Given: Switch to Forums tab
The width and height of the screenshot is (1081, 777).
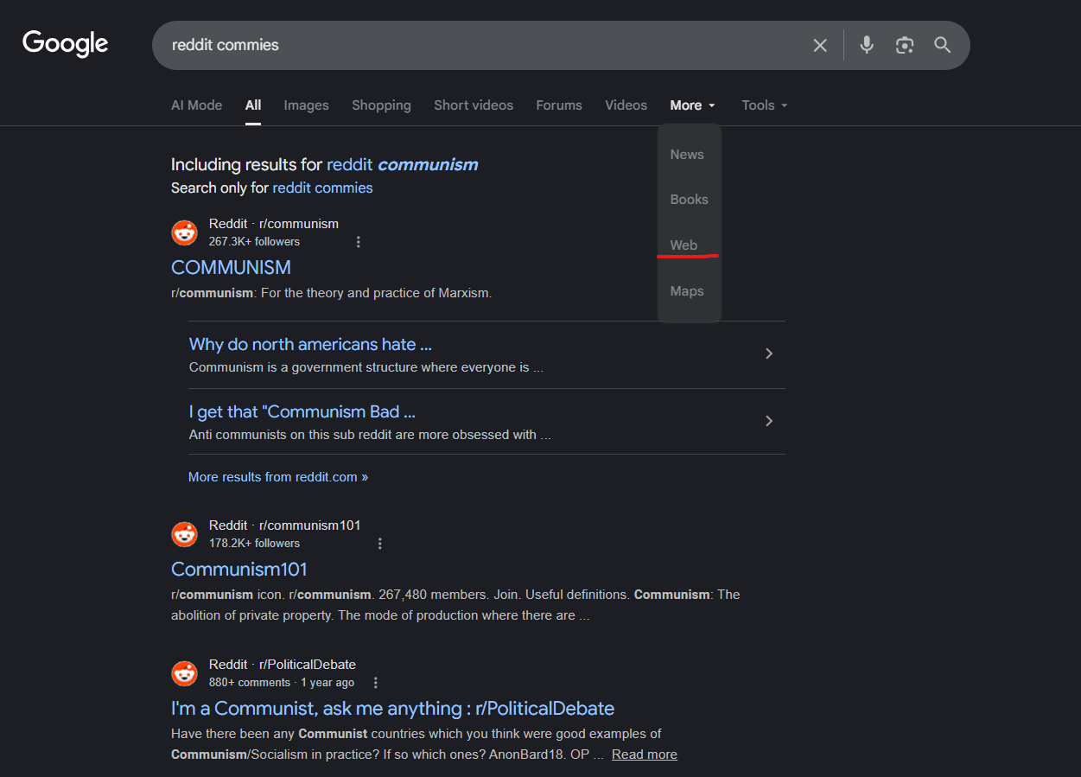Looking at the screenshot, I should [559, 105].
